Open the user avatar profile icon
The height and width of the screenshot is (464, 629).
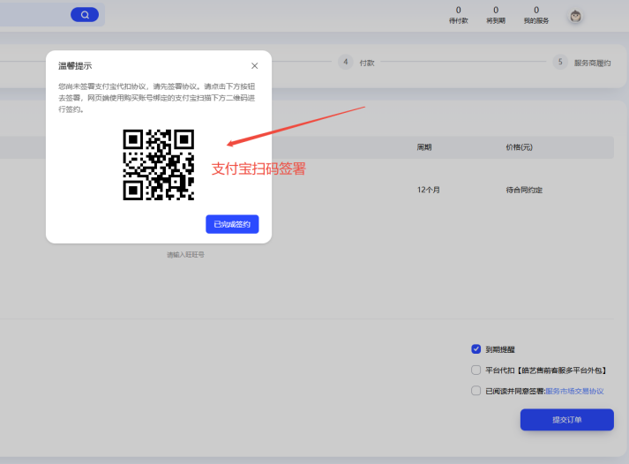click(x=576, y=16)
